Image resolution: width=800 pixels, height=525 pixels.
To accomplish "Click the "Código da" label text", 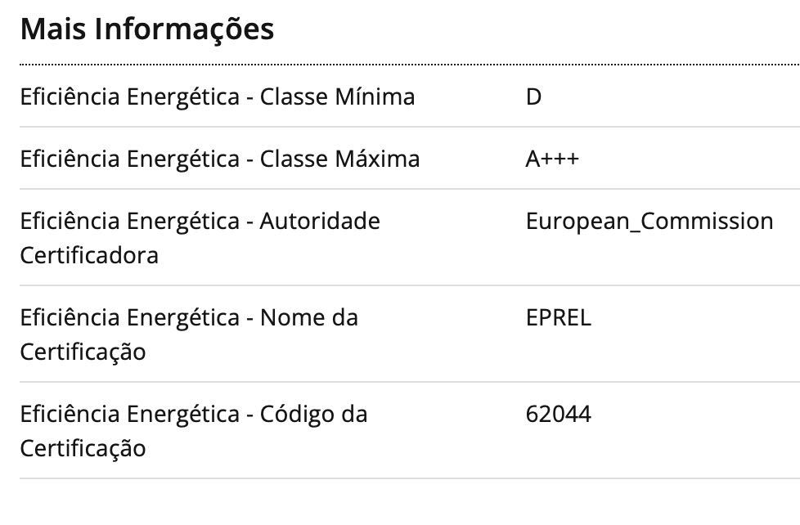I will tap(313, 414).
